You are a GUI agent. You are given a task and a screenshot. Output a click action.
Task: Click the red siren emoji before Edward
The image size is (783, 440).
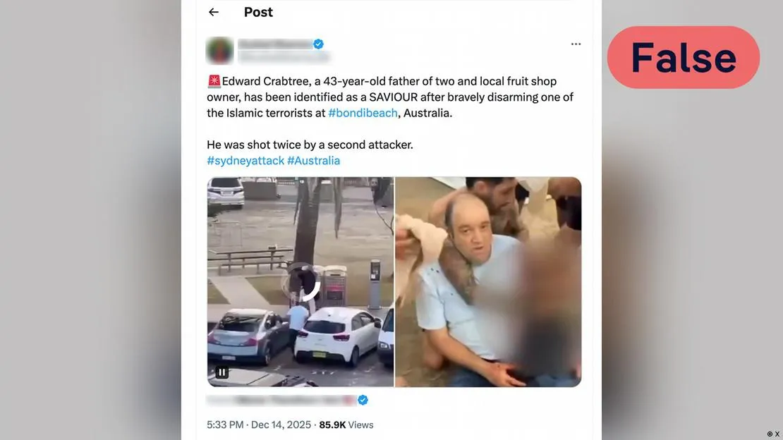coord(214,81)
